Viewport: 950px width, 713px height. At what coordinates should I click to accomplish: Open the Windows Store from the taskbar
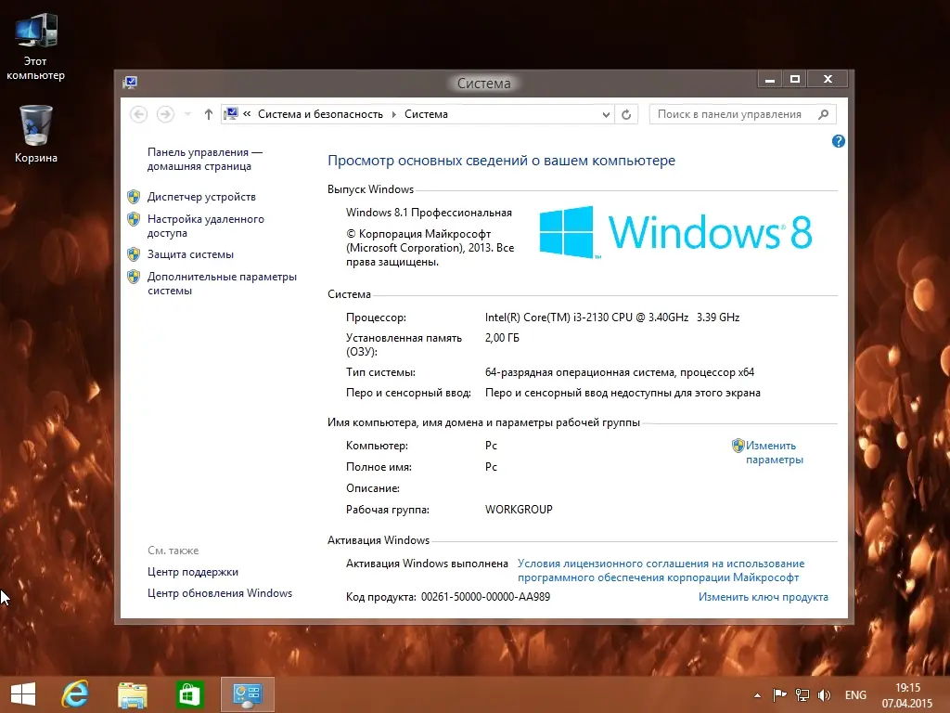tap(189, 694)
